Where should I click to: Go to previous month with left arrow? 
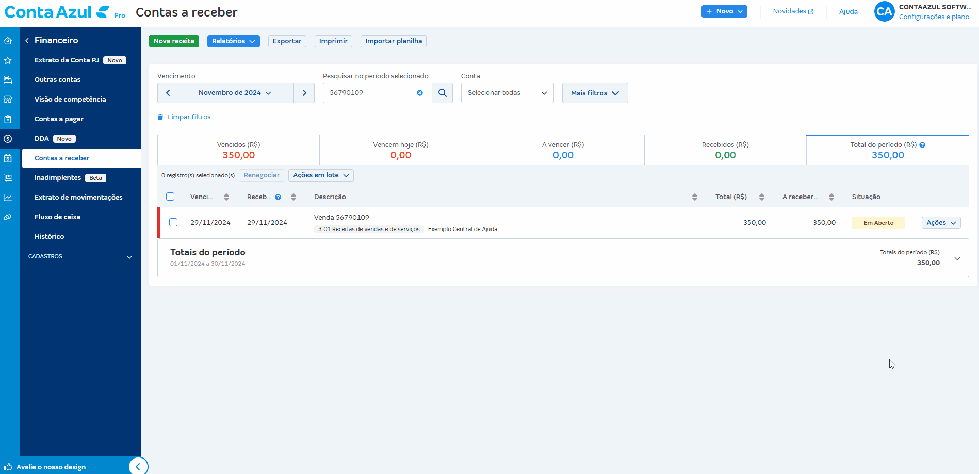click(x=168, y=93)
